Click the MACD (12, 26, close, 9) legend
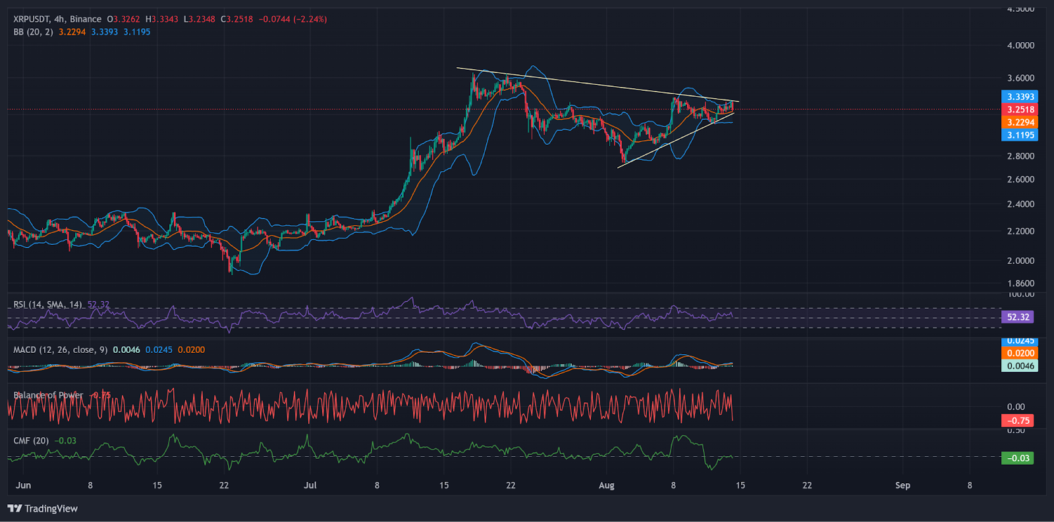The height and width of the screenshot is (522, 1054). pos(60,350)
